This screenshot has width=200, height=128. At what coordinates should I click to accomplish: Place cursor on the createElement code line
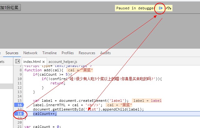pyautogui.click(x=81, y=101)
